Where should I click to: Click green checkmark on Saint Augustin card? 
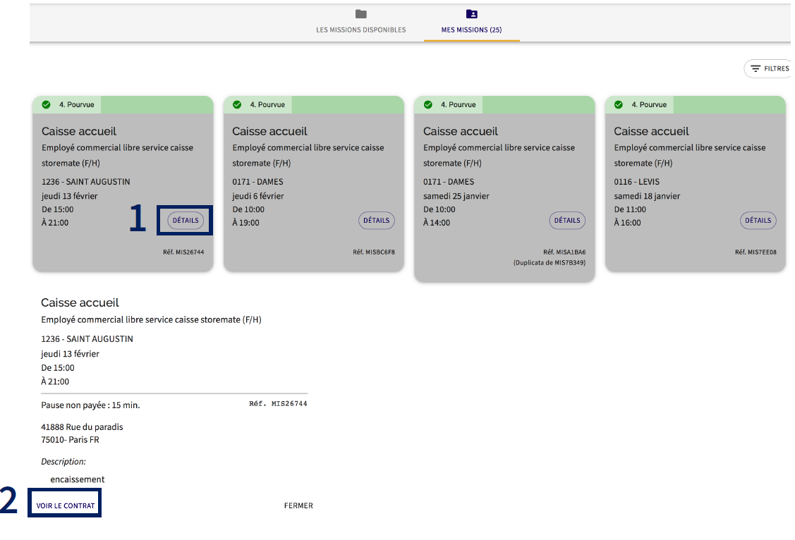point(47,105)
